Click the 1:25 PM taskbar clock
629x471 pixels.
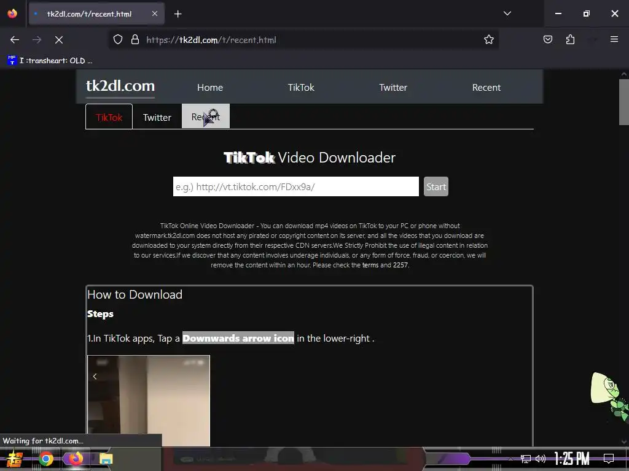572,459
